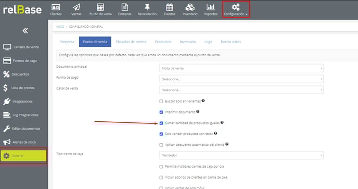
Task: Open Recaudación pin icon
Action: pos(147,7)
